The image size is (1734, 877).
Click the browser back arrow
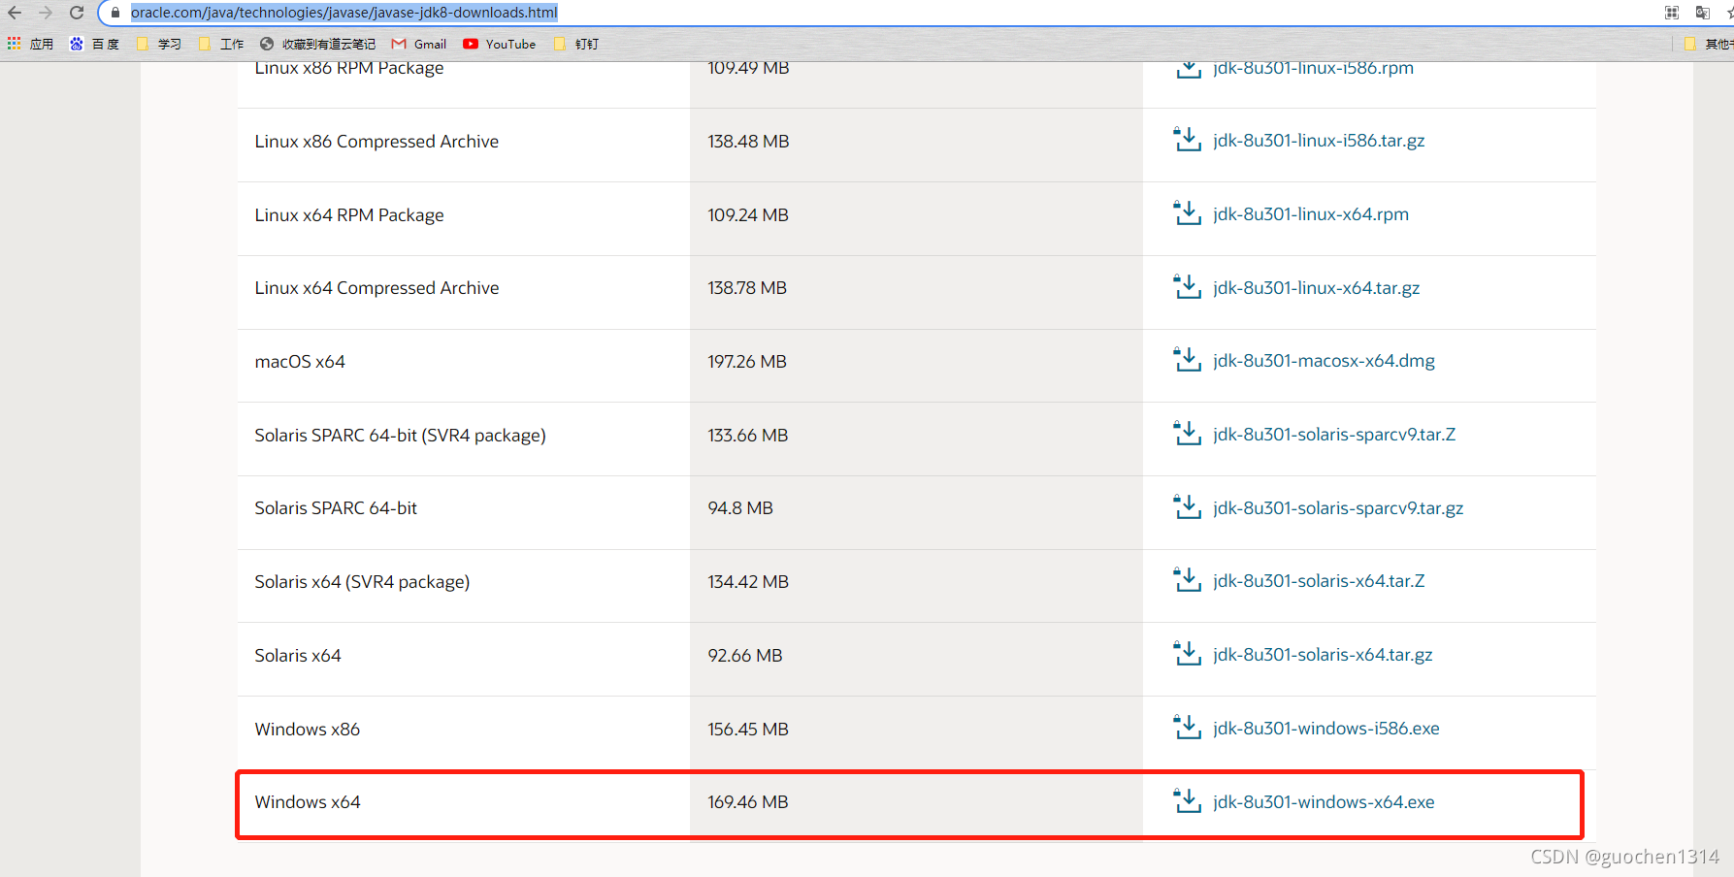15,13
